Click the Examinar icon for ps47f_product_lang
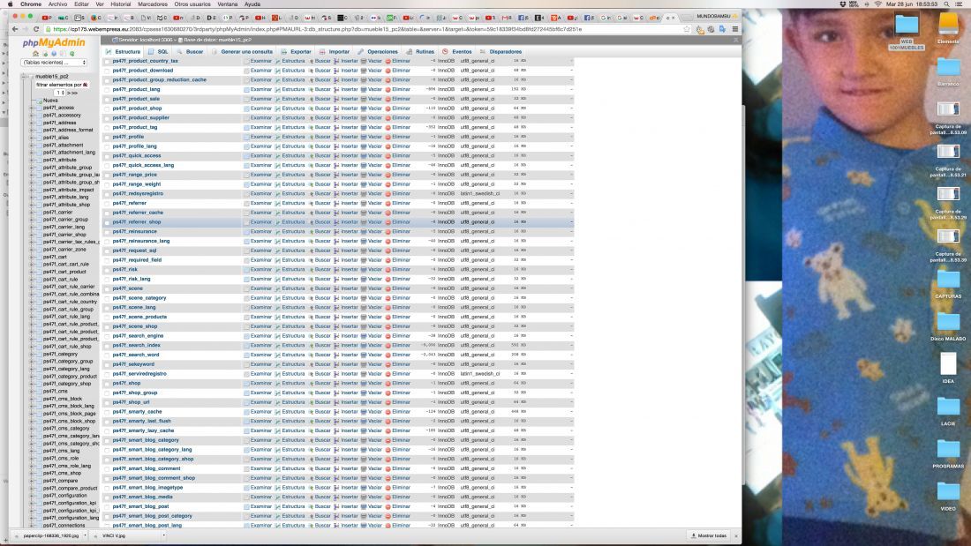Screen dimensions: 971x546 tap(246, 90)
